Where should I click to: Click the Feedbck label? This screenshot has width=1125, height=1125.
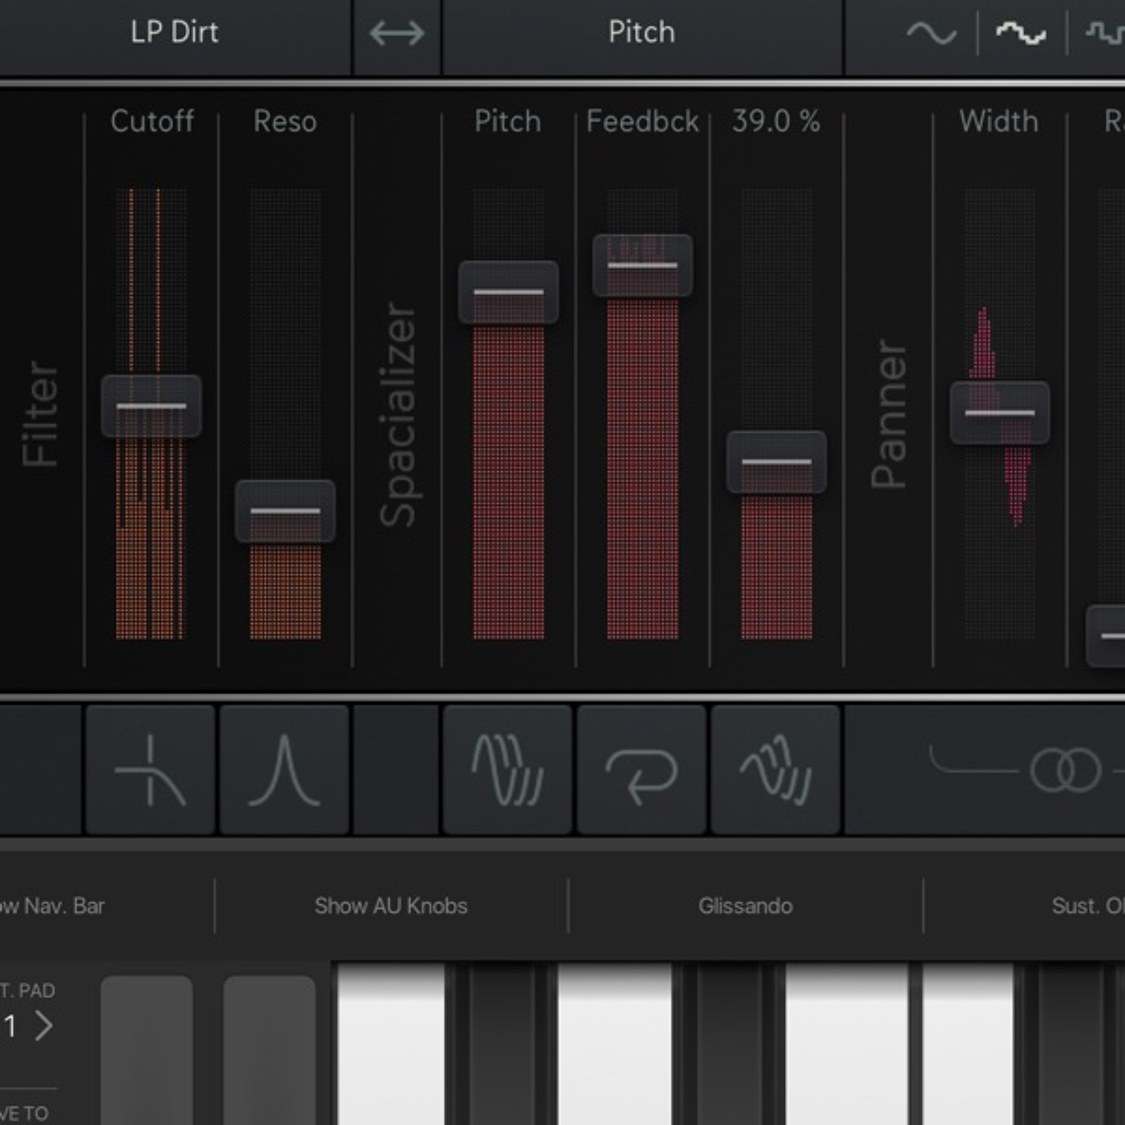pos(642,122)
